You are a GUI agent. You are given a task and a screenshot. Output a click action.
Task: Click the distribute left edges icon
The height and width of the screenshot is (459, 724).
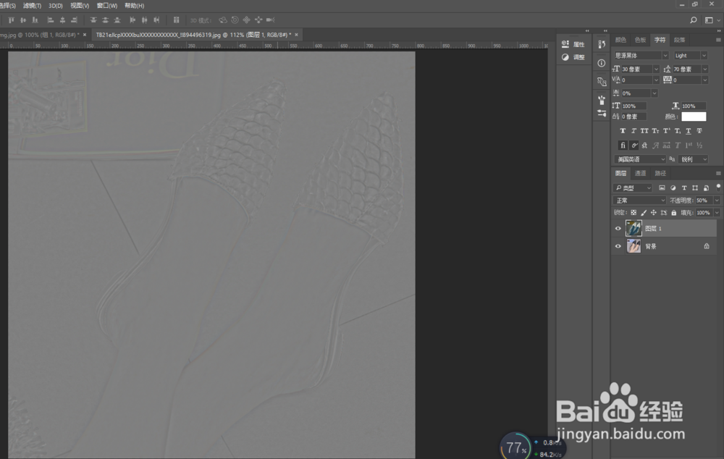pos(133,20)
